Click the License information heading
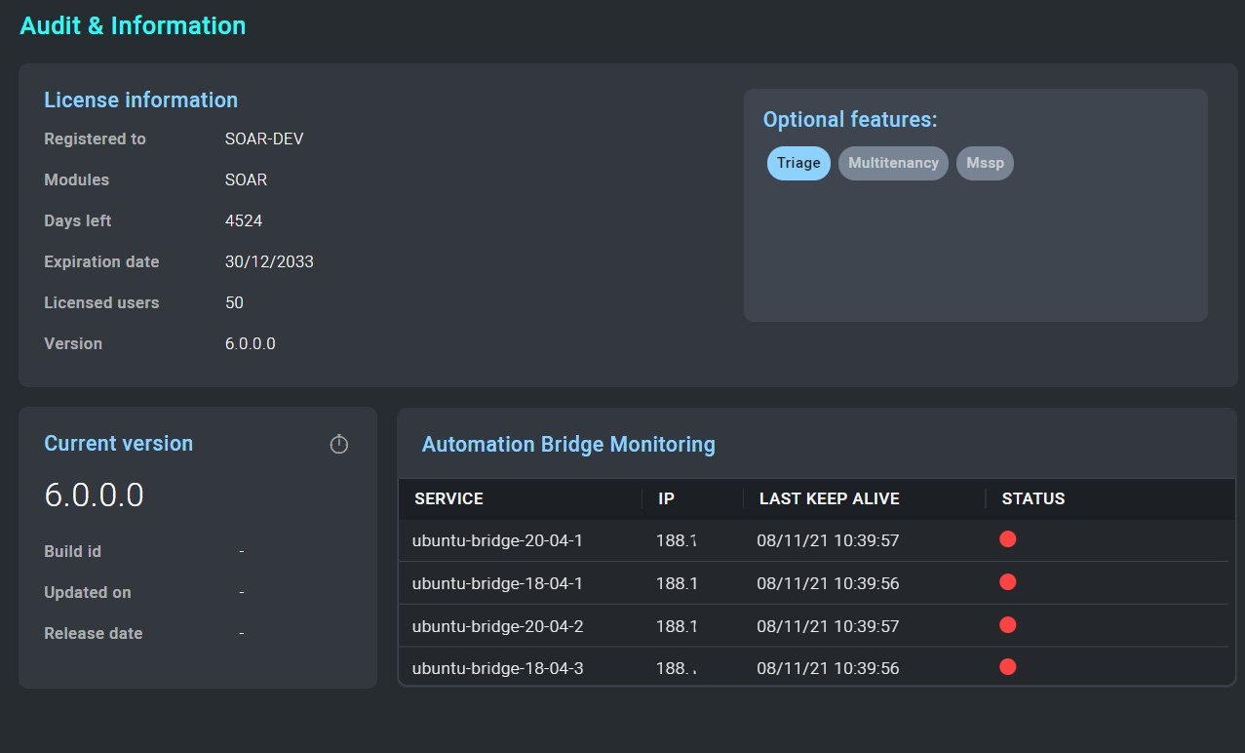Viewport: 1245px width, 753px height. (x=140, y=99)
